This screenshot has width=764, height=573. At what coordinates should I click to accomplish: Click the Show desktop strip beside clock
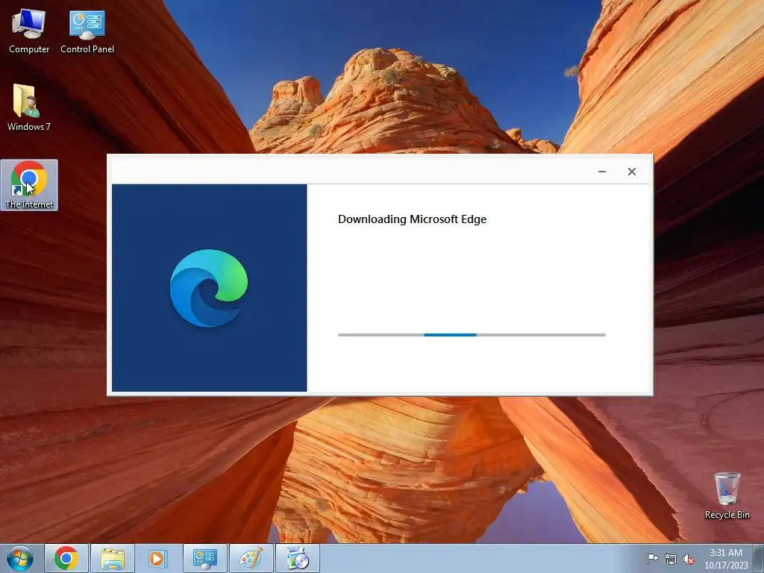[x=759, y=558]
